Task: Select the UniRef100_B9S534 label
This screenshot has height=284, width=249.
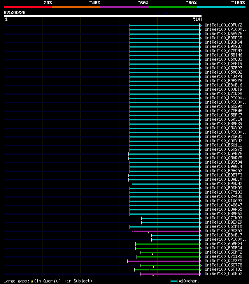Action: coord(223,162)
